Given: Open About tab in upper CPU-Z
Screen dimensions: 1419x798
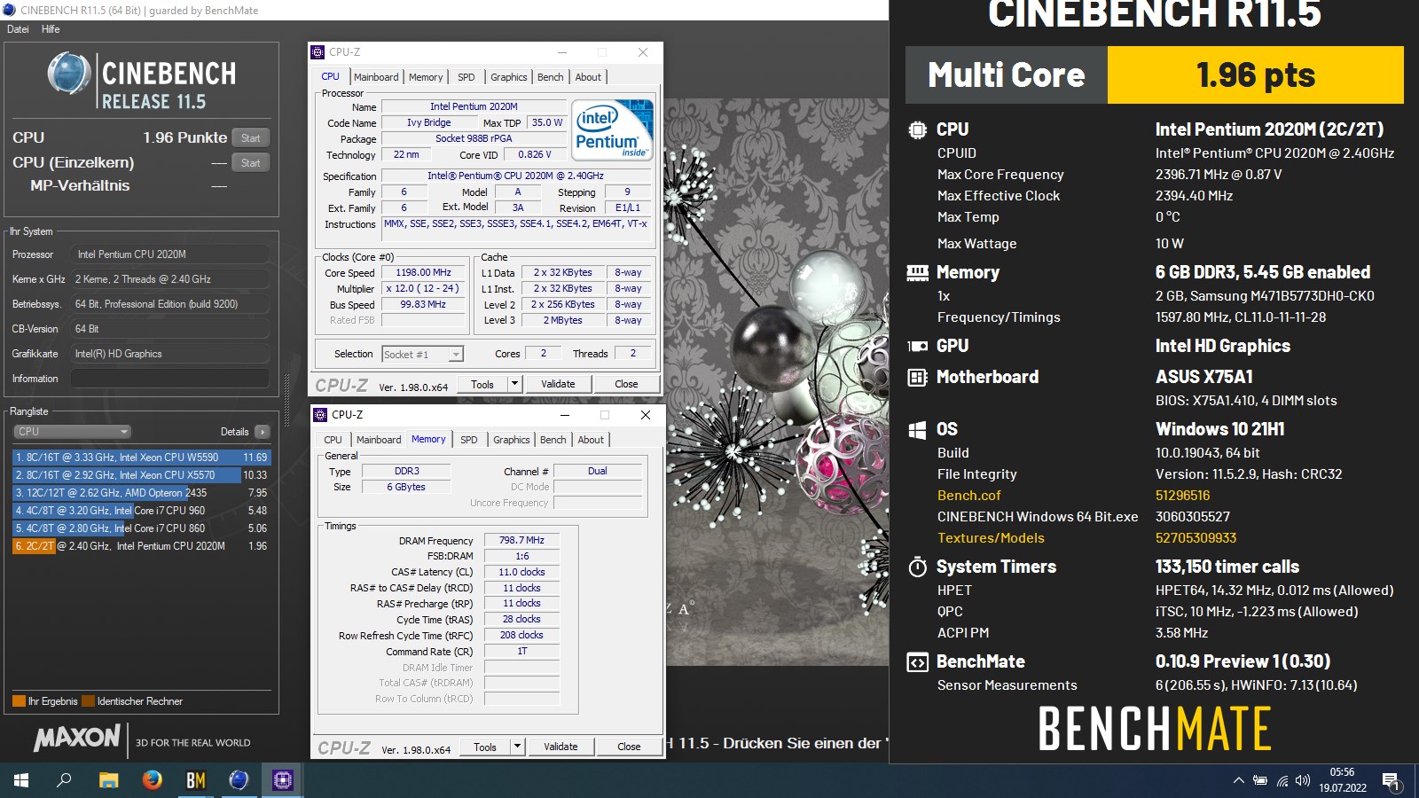Looking at the screenshot, I should [x=588, y=77].
